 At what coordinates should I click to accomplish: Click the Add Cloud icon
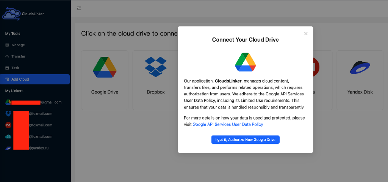(x=7, y=79)
